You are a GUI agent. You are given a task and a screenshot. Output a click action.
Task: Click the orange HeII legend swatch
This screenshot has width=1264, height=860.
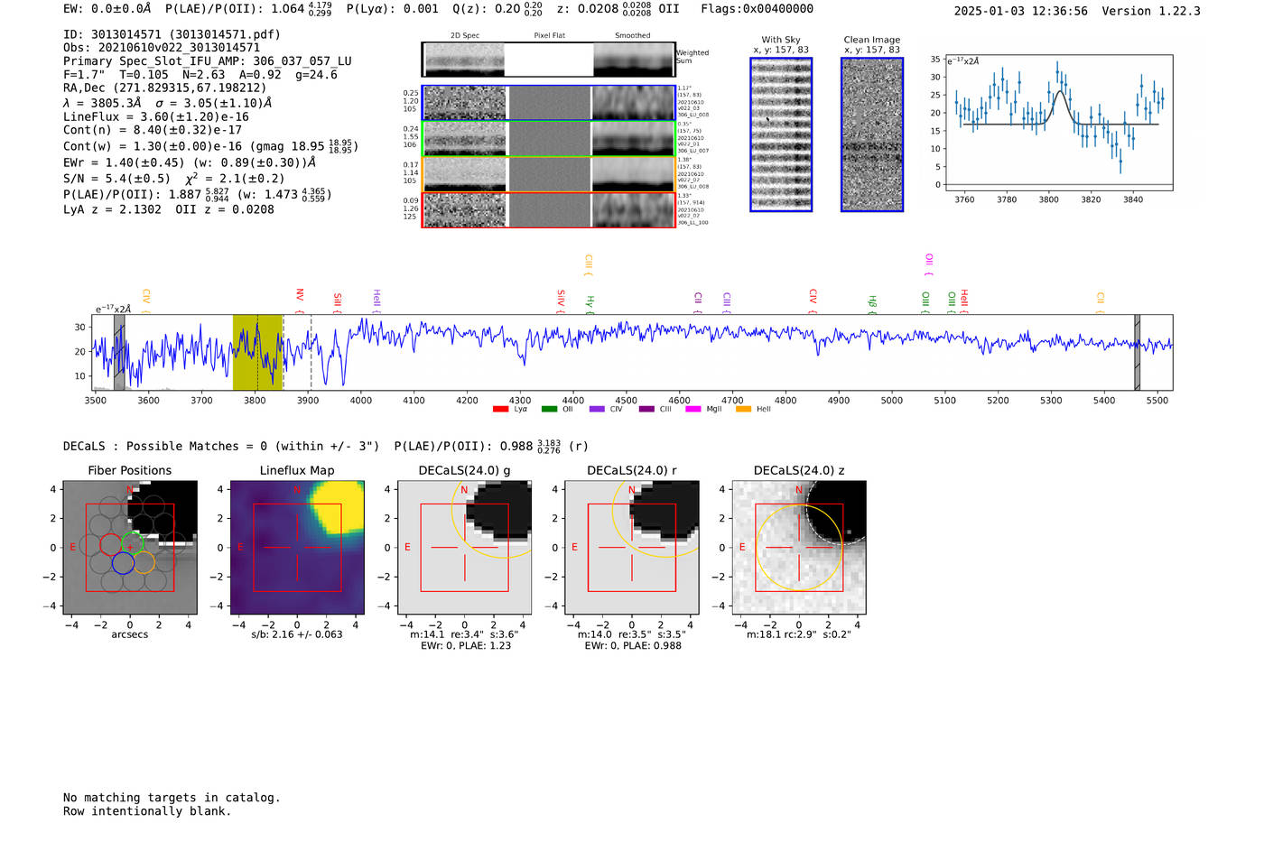(x=743, y=410)
